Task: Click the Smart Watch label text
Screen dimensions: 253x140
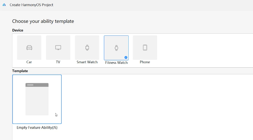Action: [87, 62]
